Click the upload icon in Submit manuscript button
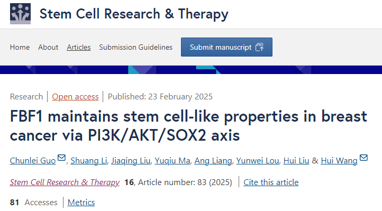Screen dimensions: 382x211 coord(259,47)
